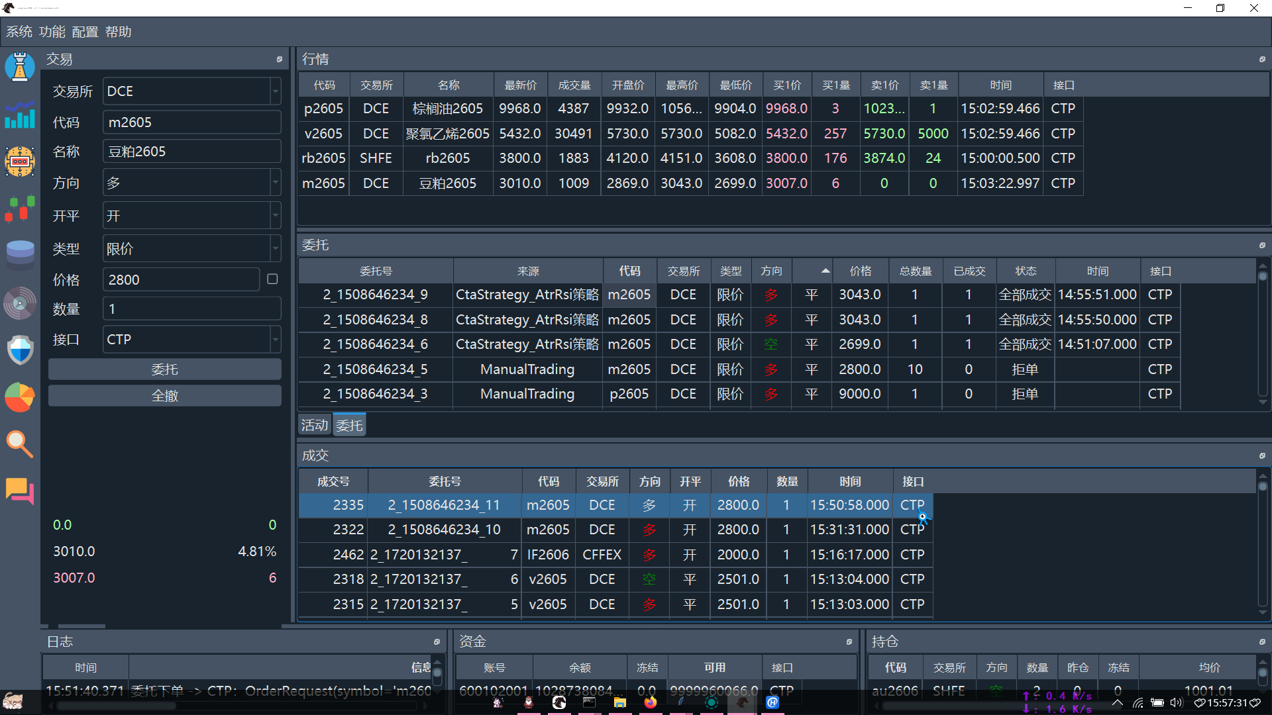The width and height of the screenshot is (1272, 715).
Task: Float the 成交 panel via corner toggle
Action: tap(1262, 455)
